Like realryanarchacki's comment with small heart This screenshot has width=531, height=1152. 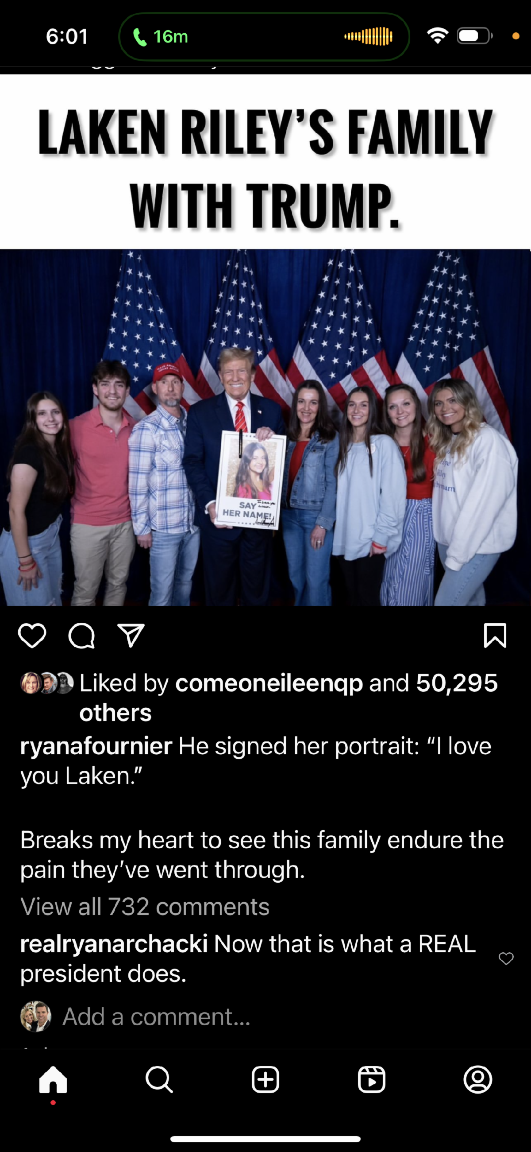(x=506, y=958)
